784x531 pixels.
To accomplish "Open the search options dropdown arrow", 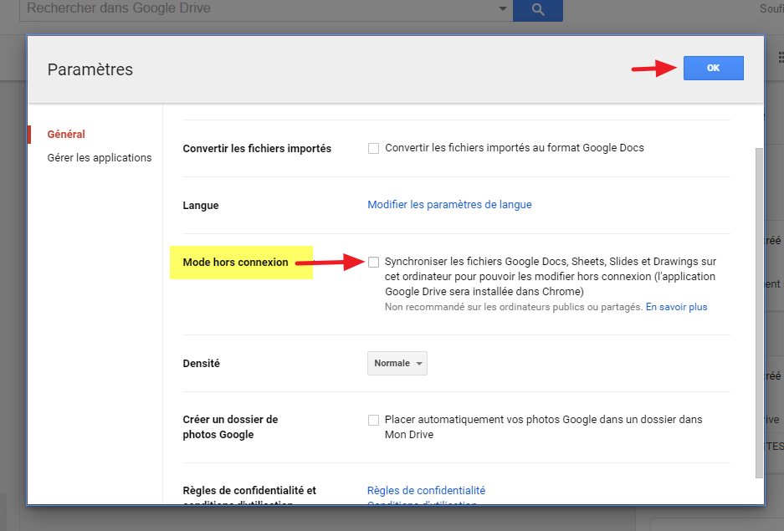I will click(503, 8).
